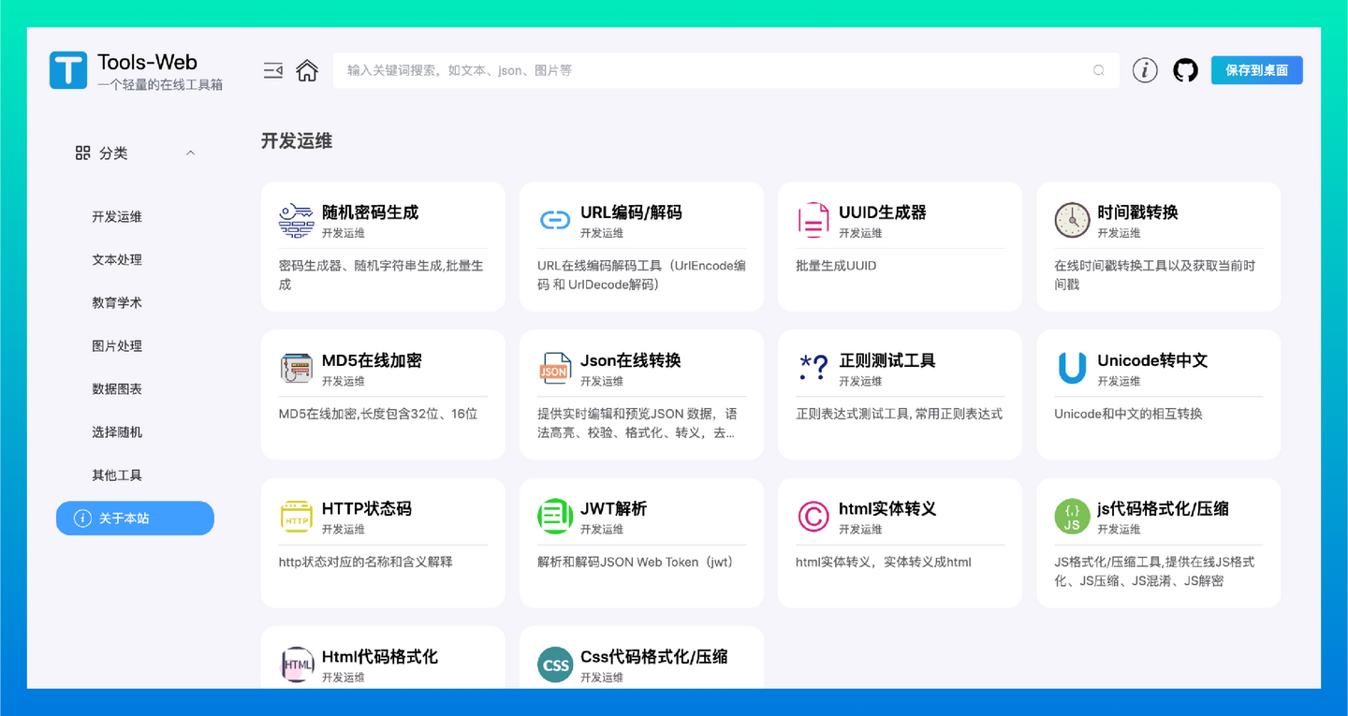
Task: Click the Html代码格式化 HTML icon
Action: point(297,664)
